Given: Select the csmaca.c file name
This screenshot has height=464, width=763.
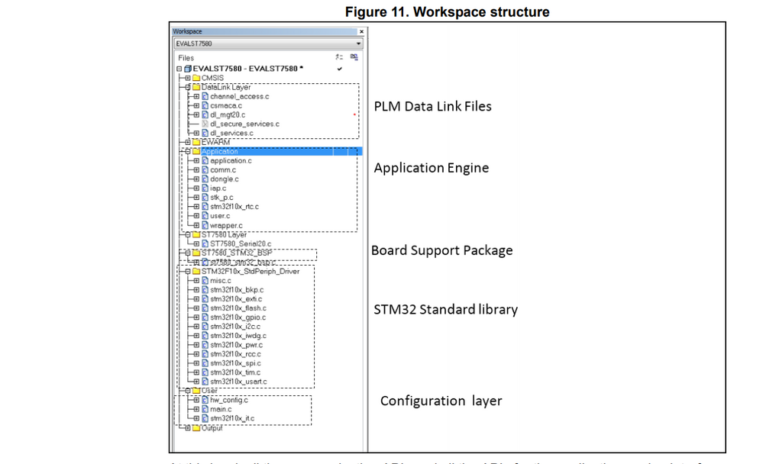Looking at the screenshot, I should click(226, 105).
